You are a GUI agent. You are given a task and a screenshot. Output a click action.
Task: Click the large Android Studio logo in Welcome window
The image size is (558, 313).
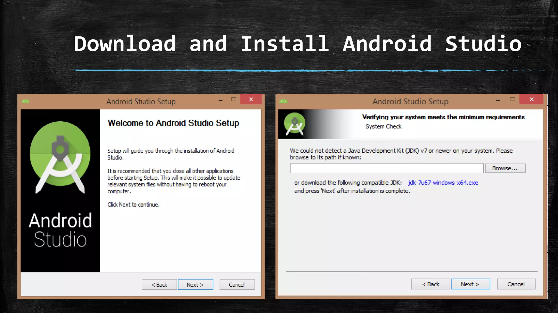click(60, 157)
